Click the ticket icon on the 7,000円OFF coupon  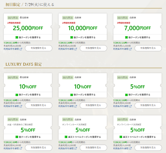tap(127, 37)
